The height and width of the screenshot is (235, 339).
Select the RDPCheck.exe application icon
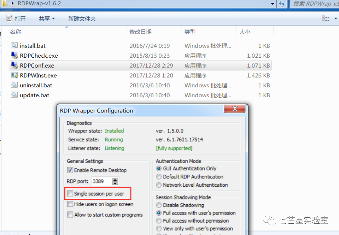tap(14, 56)
